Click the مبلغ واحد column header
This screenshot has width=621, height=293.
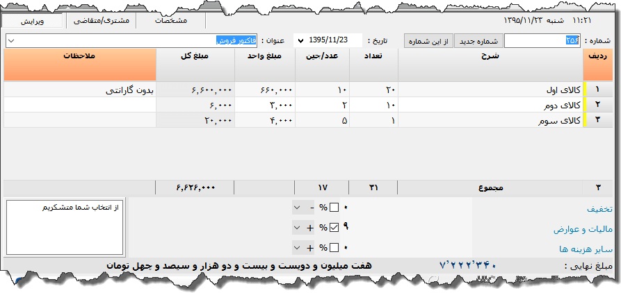pos(265,65)
